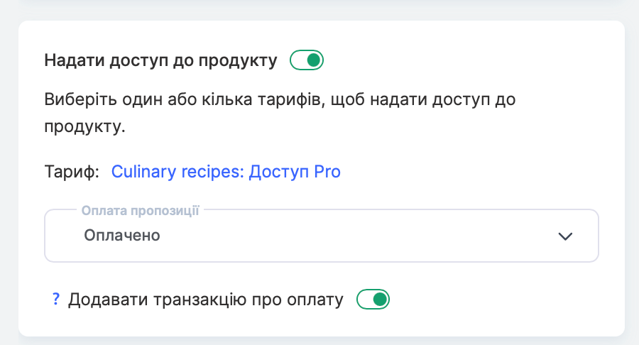Click the green knob of transaction toggle
Image resolution: width=639 pixels, height=345 pixels.
381,300
